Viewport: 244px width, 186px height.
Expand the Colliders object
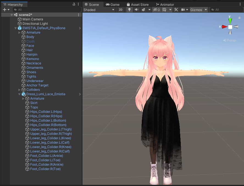click(x=20, y=90)
